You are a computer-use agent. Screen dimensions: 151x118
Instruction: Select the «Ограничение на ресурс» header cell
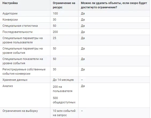[x=64, y=5]
